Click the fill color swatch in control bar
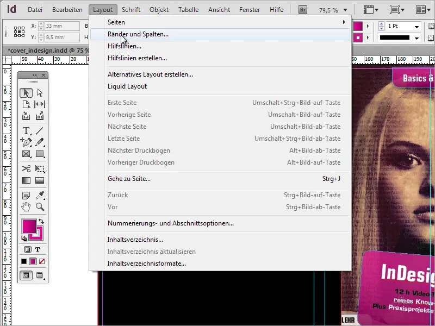 click(358, 26)
